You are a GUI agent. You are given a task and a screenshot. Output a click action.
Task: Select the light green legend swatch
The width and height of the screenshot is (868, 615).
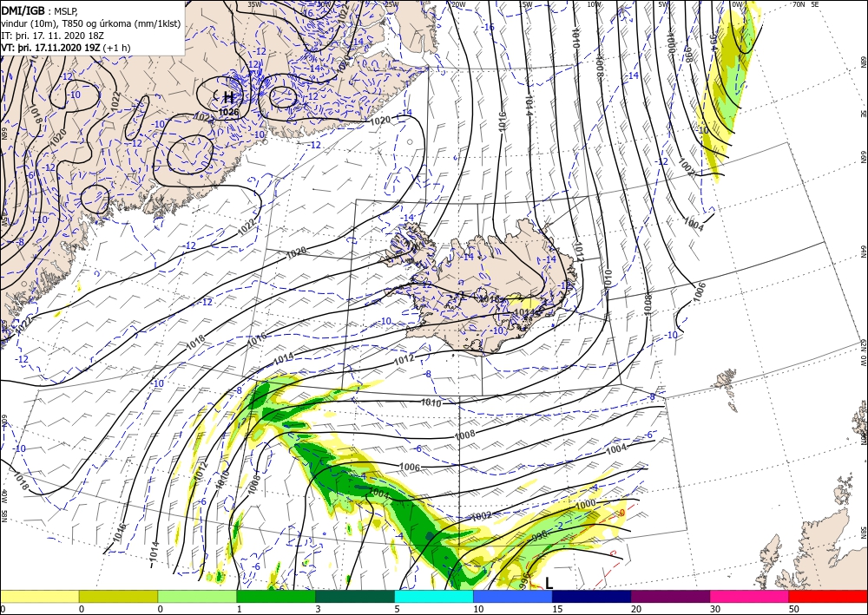(197, 596)
